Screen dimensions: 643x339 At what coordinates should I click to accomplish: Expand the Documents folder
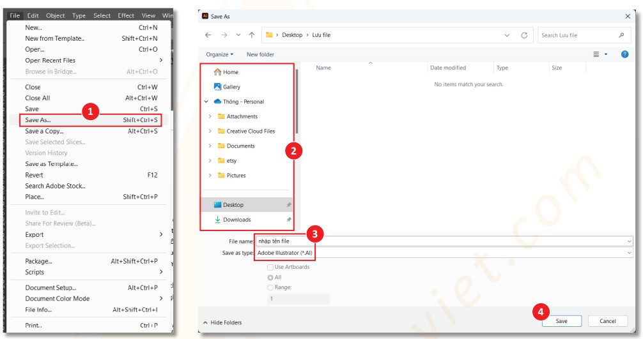coord(210,146)
